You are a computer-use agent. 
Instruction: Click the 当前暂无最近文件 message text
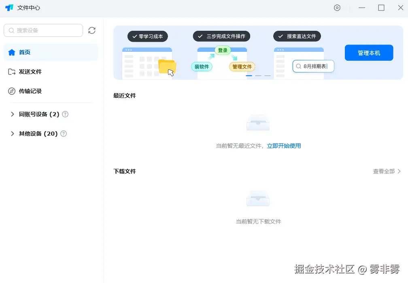(239, 146)
